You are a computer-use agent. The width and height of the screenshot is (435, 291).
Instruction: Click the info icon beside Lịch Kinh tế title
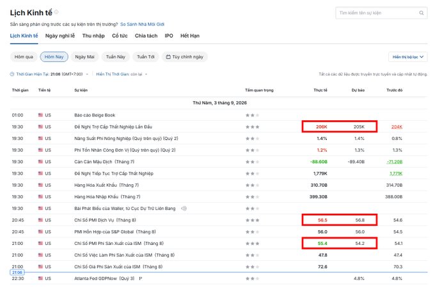pos(56,12)
